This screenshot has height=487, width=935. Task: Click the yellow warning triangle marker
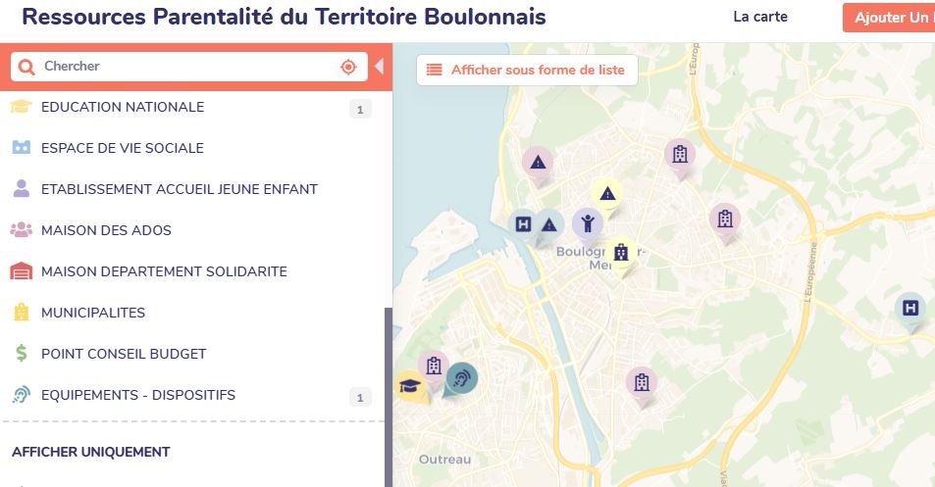(x=607, y=195)
